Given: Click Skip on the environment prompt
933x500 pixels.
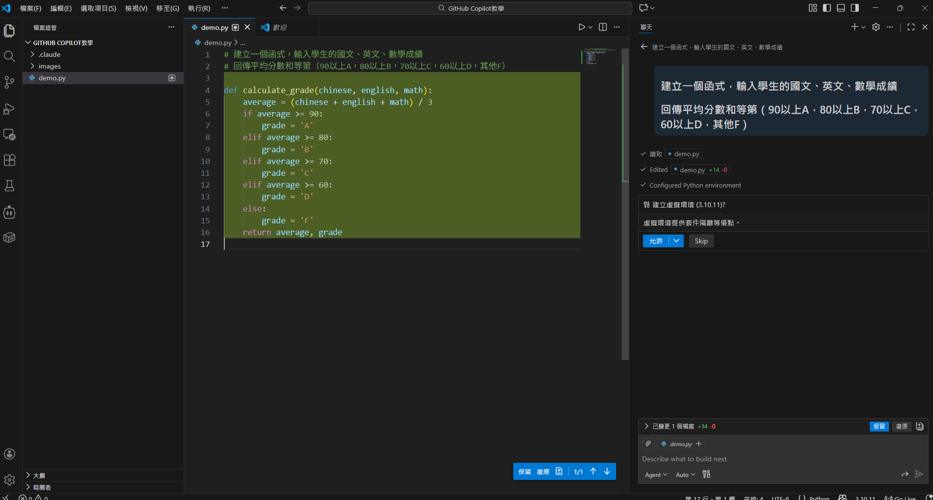Looking at the screenshot, I should coord(701,241).
